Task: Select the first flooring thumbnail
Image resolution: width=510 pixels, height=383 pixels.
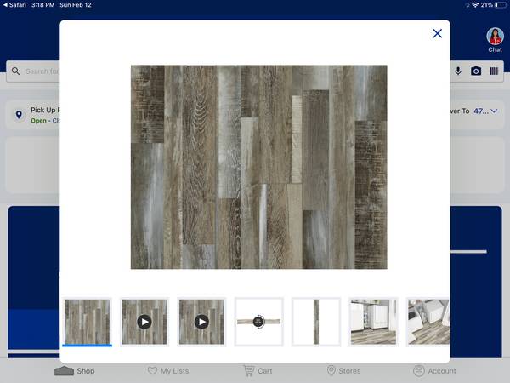Action: point(88,322)
